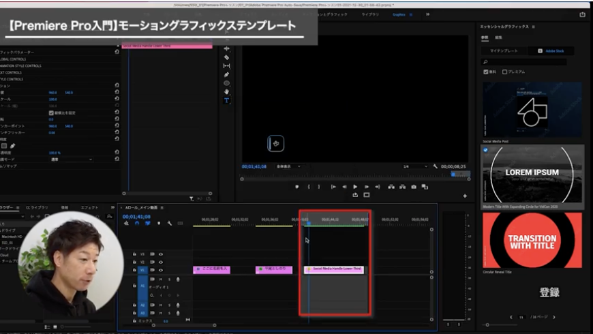Step forward one frame in Program Monitor

point(366,187)
